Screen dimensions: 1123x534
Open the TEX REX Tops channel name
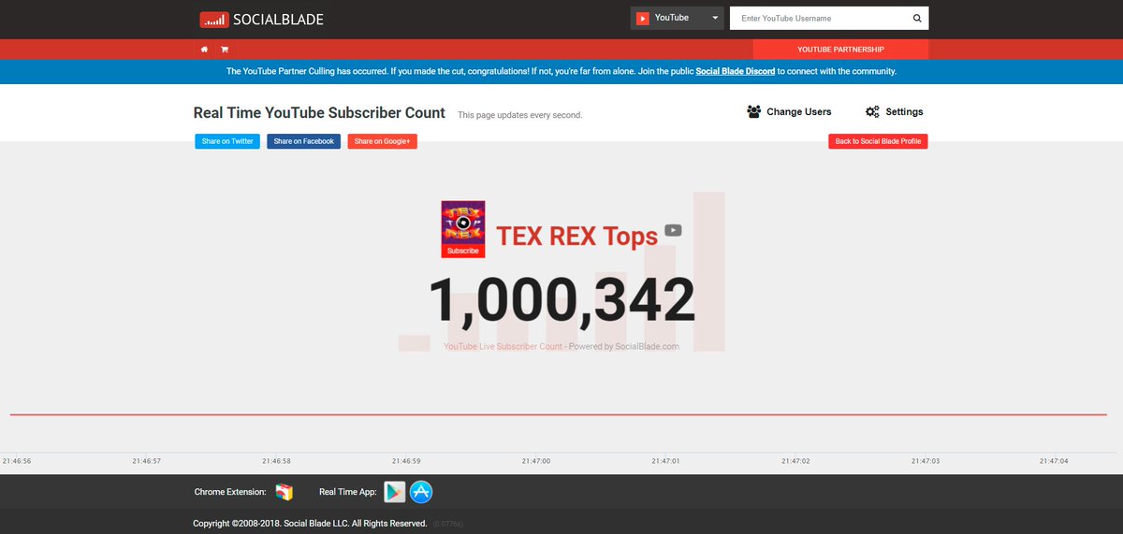coord(576,236)
